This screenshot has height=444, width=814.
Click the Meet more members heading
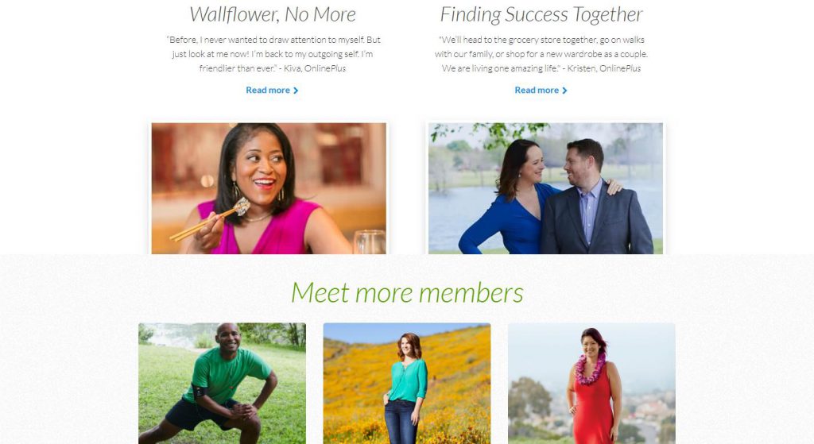[x=407, y=292]
